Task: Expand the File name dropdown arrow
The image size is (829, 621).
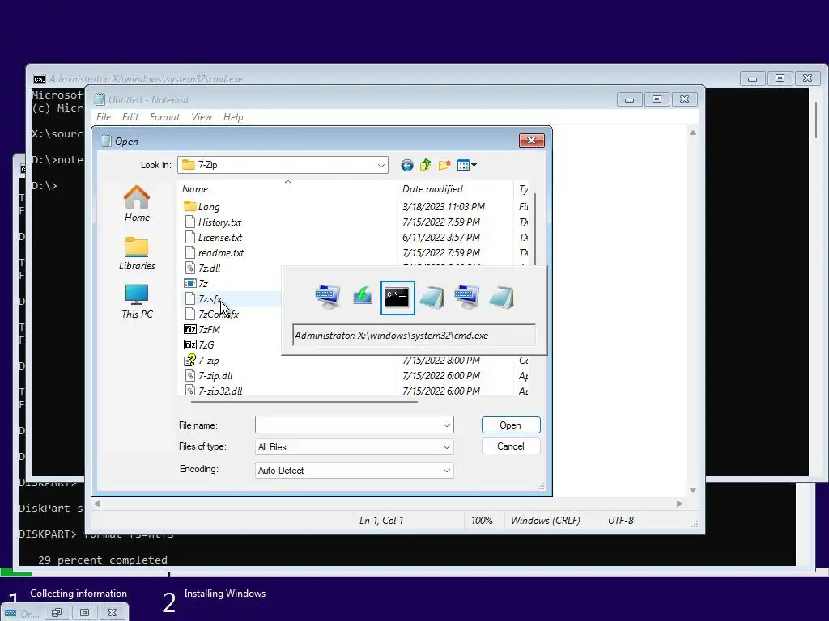Action: click(447, 425)
